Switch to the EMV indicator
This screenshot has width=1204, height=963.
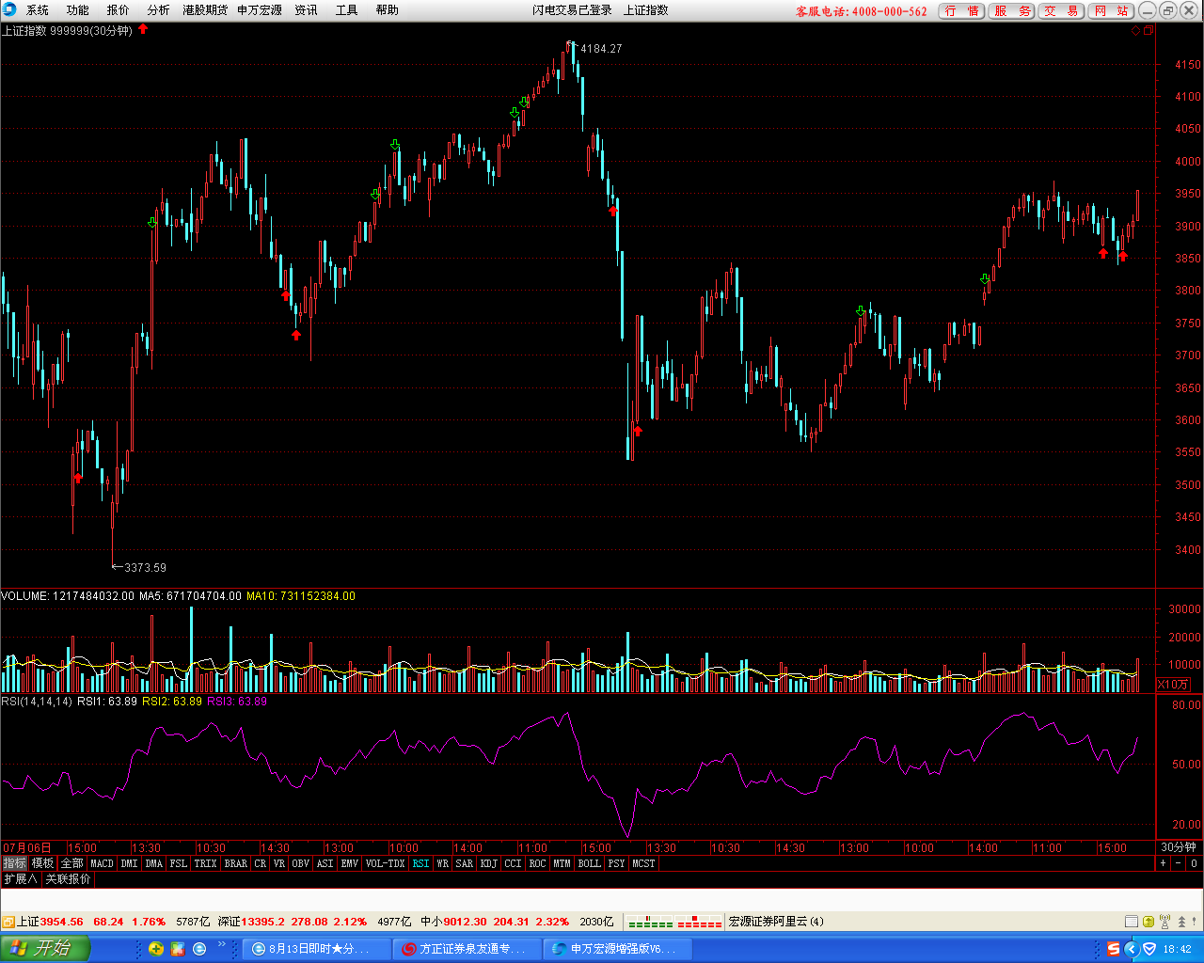click(350, 863)
